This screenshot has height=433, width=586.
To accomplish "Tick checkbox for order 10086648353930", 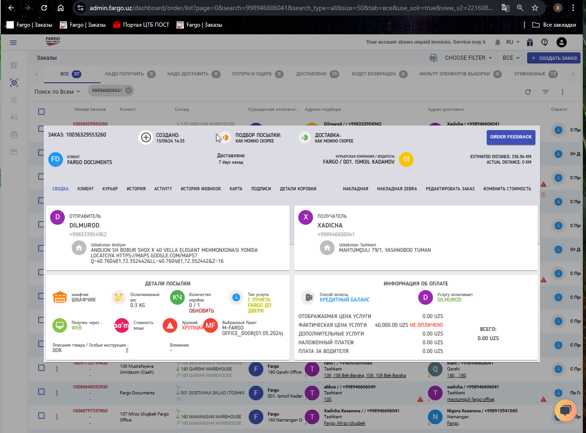I will click(41, 392).
